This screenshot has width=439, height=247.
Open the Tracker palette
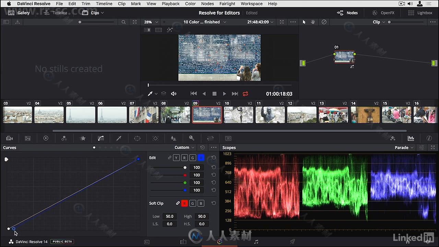pos(155,138)
